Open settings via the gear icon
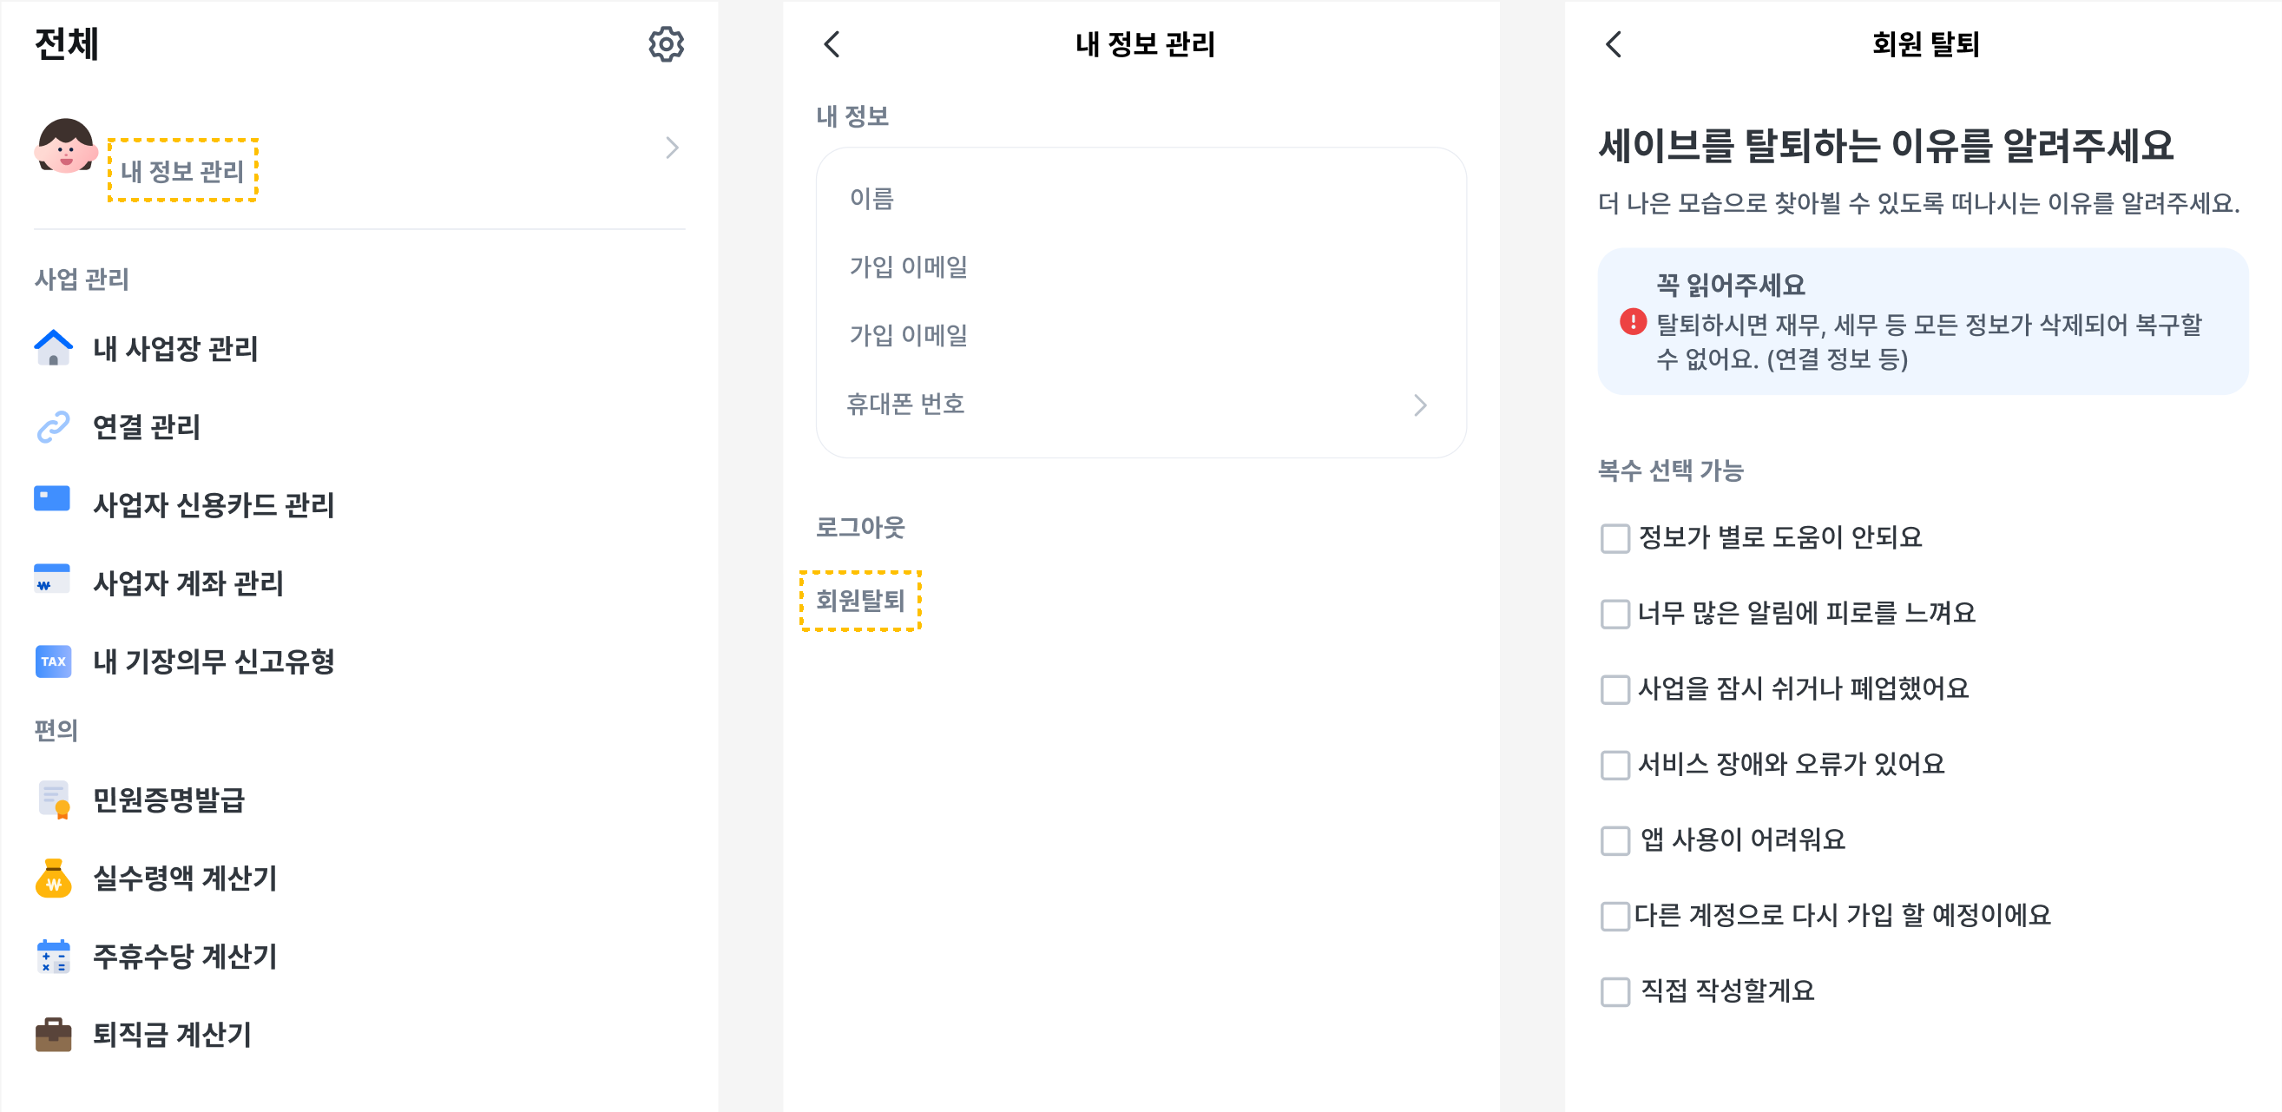This screenshot has height=1112, width=2282. [665, 43]
